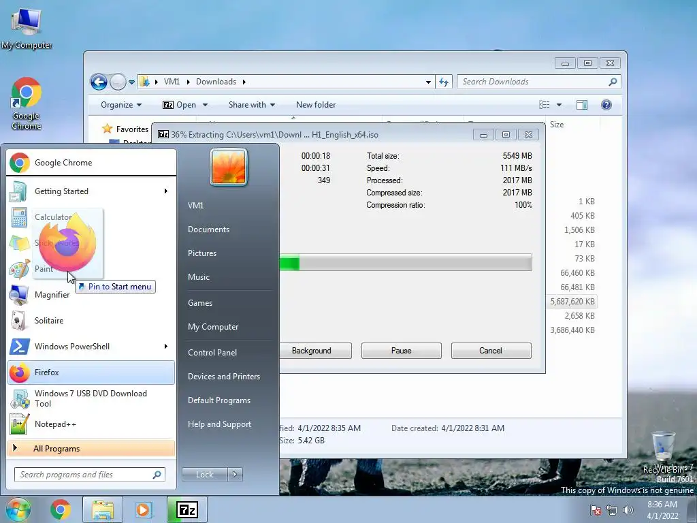Viewport: 697px width, 523px height.
Task: Open address bar history dropdown
Action: click(x=428, y=82)
